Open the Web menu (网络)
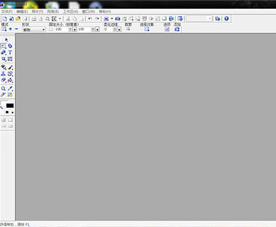The height and width of the screenshot is (227, 276). coord(53,12)
